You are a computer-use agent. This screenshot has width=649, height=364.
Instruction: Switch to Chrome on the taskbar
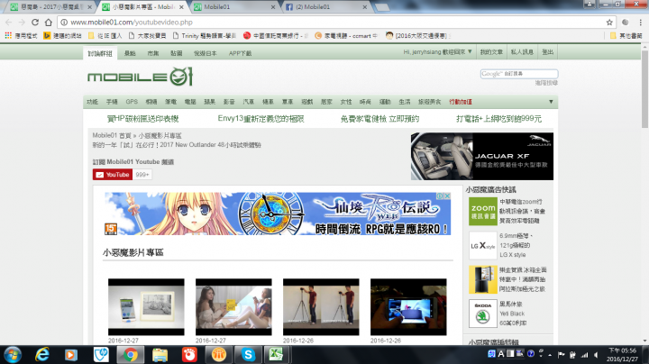131,355
